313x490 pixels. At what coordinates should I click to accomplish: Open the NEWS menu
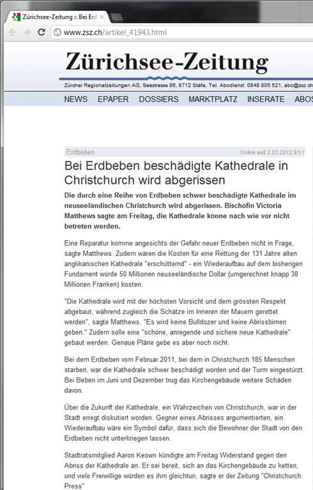click(x=76, y=99)
